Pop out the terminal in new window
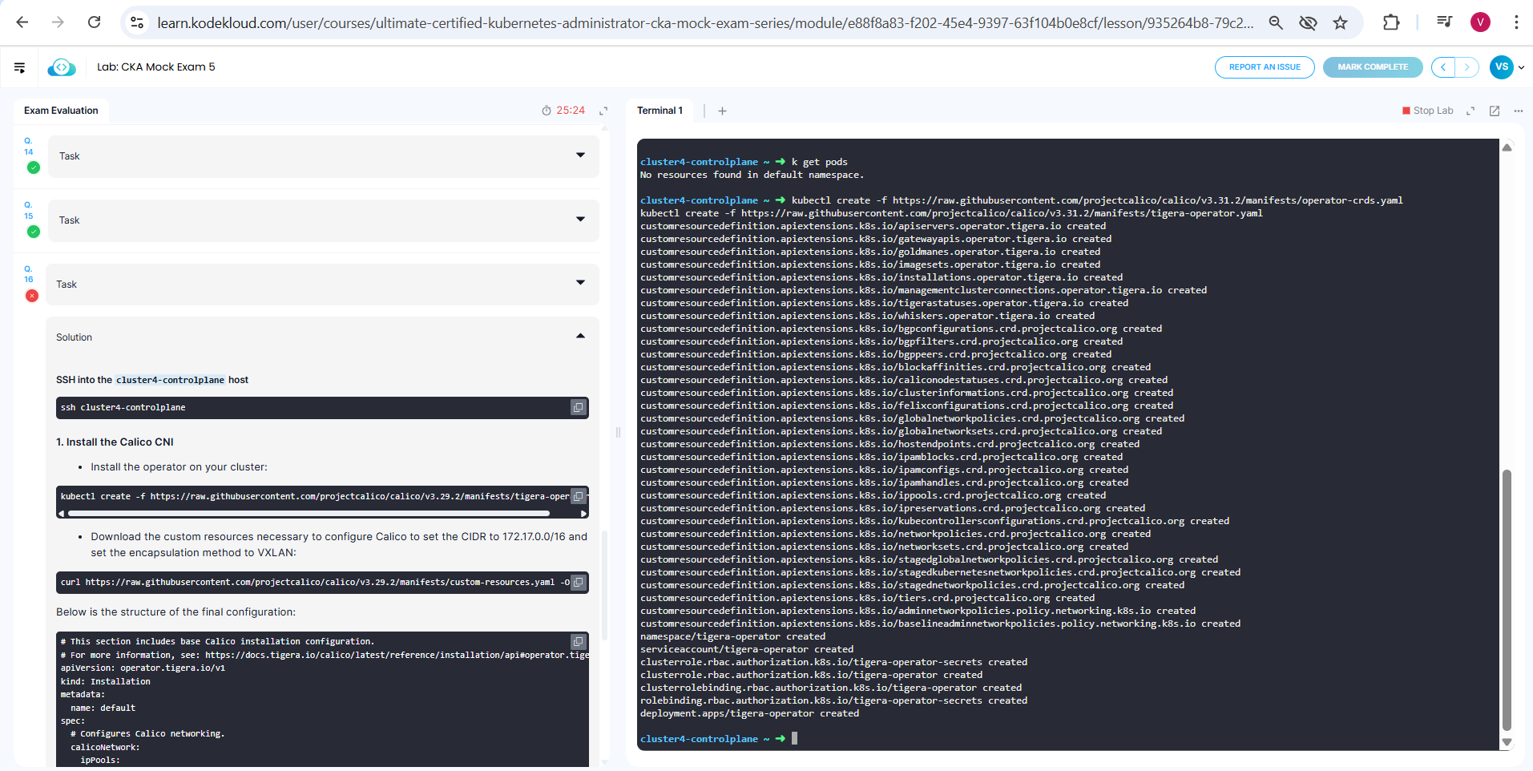Image resolution: width=1533 pixels, height=771 pixels. click(1495, 111)
